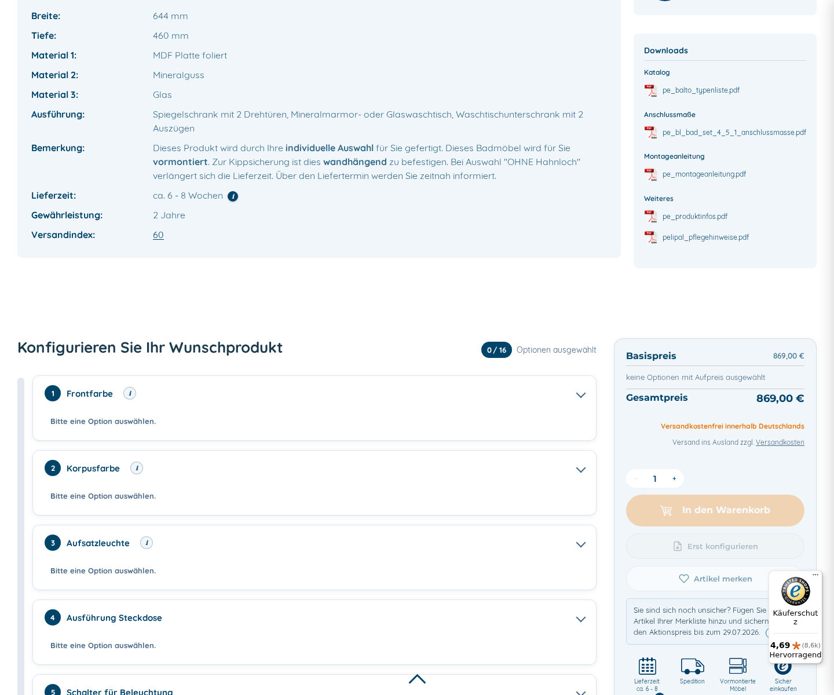Click the Käuferschutz label in badge

click(795, 617)
